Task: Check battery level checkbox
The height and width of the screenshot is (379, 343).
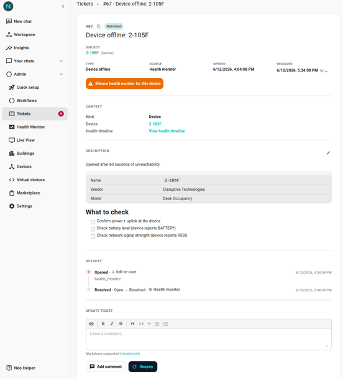Action: (x=93, y=229)
